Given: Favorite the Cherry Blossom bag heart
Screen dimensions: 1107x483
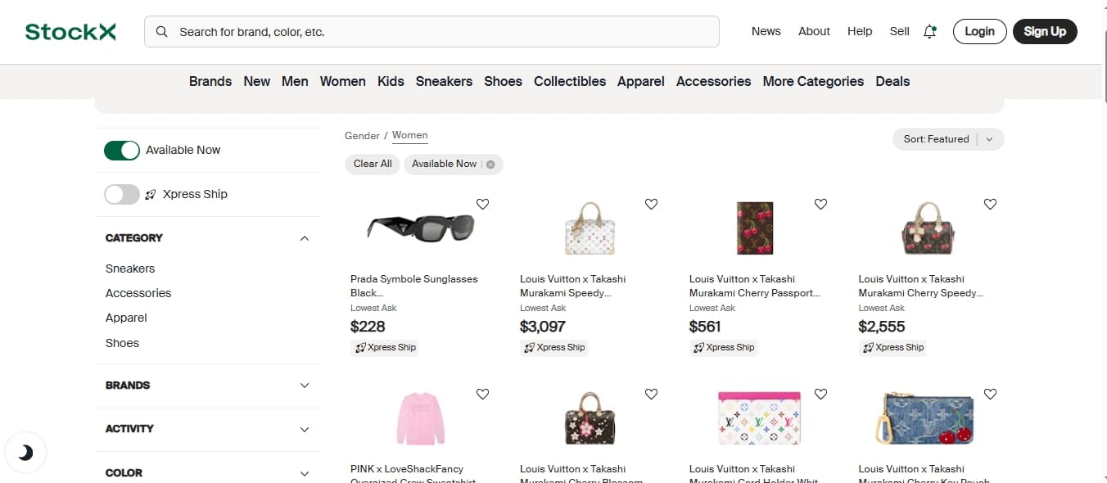Looking at the screenshot, I should click(x=651, y=394).
